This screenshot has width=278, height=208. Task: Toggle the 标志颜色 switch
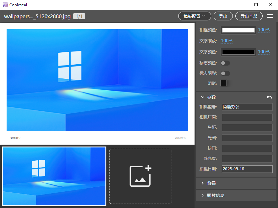(x=225, y=63)
